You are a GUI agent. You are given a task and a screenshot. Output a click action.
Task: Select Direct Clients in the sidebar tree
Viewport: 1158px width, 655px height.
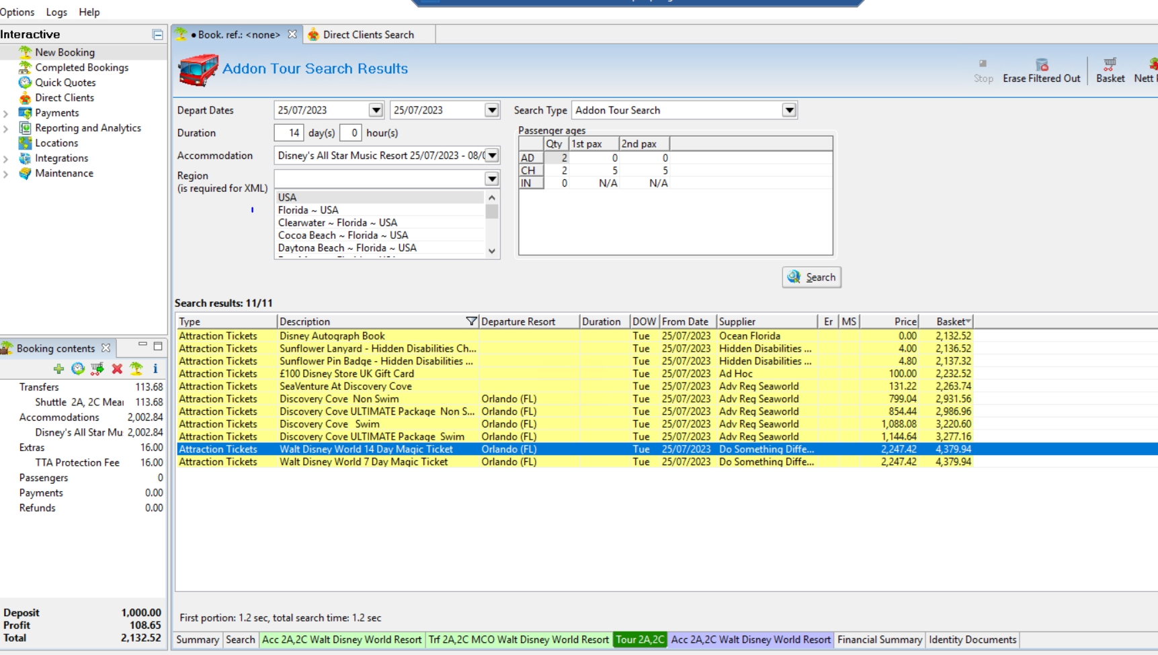pyautogui.click(x=64, y=97)
